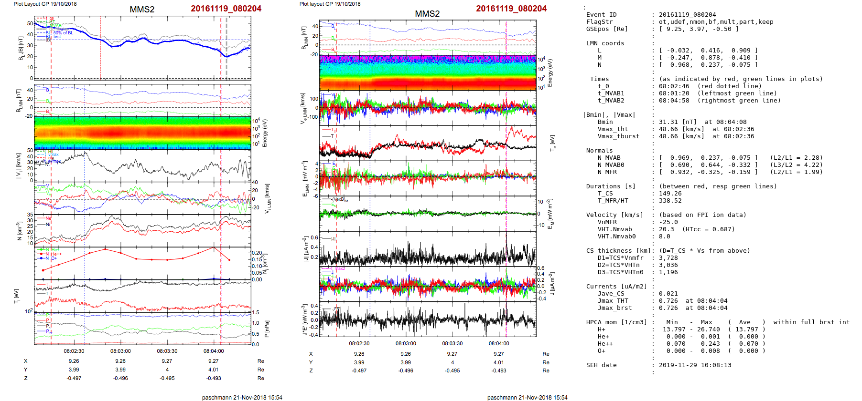
Task: Click the 08:02:30 time label under left plot
Action: tap(74, 351)
